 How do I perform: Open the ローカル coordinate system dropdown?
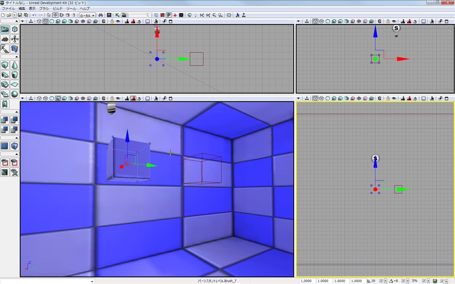pyautogui.click(x=87, y=15)
